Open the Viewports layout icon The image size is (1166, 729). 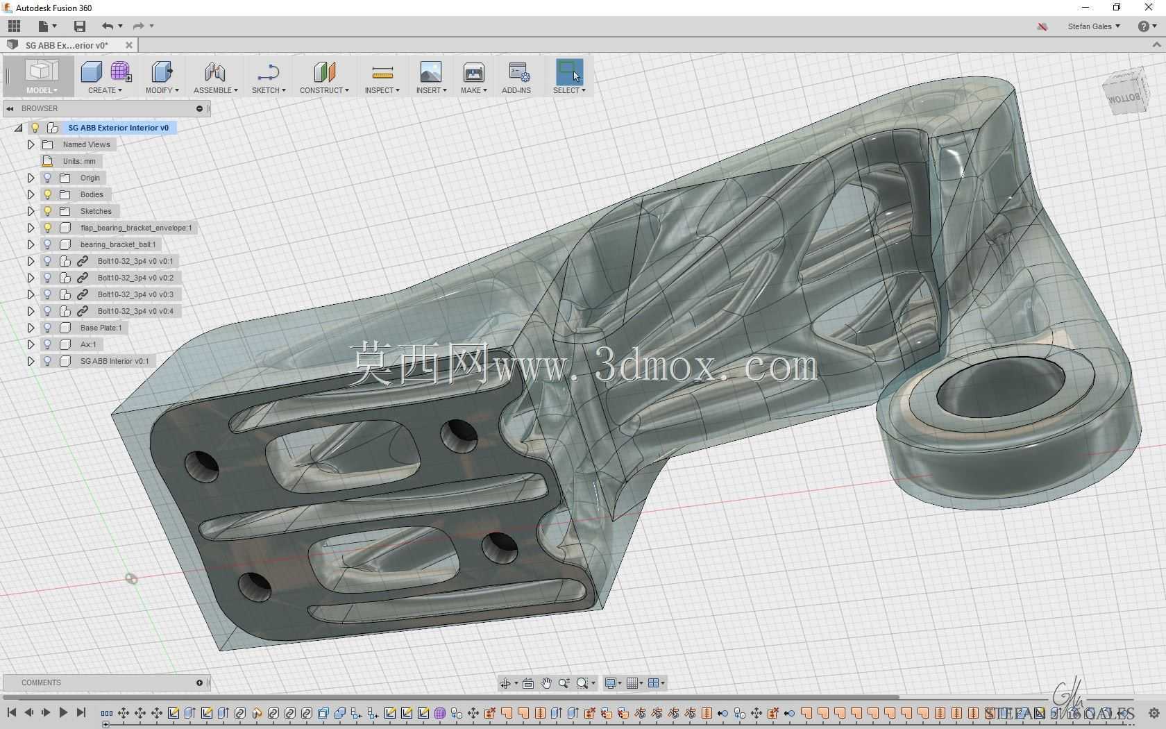click(x=653, y=683)
